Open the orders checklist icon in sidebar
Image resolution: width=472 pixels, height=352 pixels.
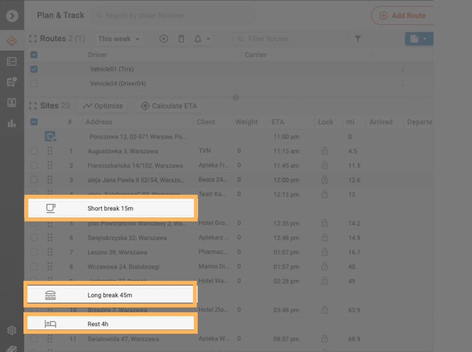point(12,61)
